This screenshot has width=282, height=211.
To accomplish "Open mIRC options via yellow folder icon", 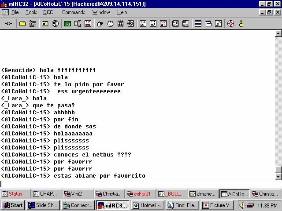I will (x=22, y=24).
